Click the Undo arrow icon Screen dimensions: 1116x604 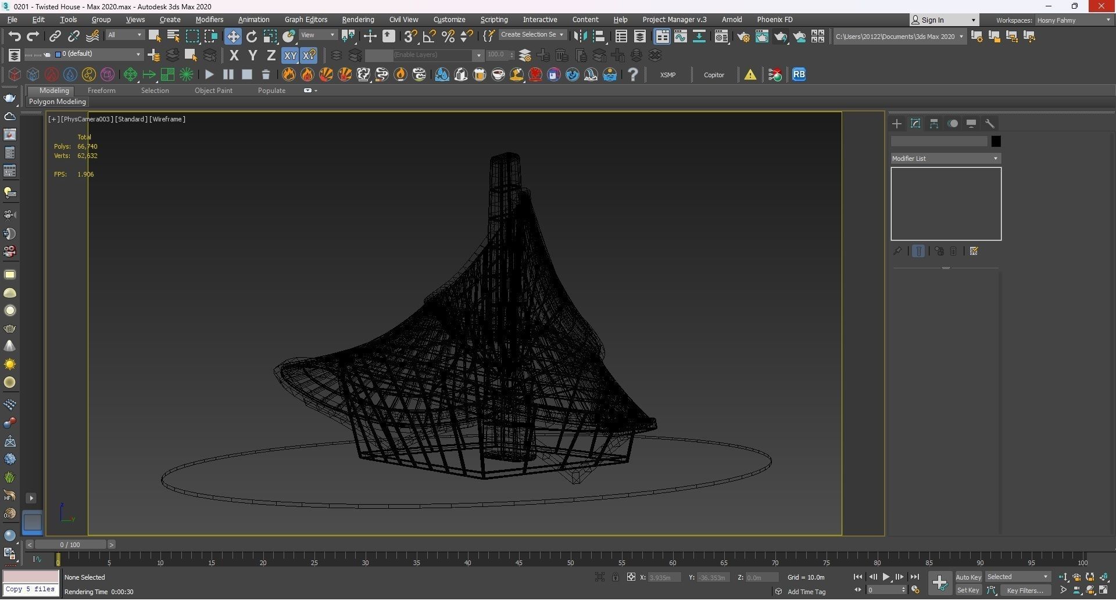click(15, 36)
